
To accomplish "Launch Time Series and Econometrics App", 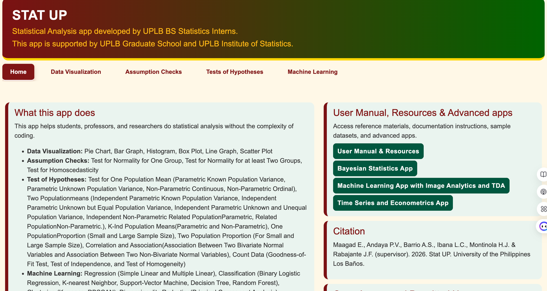I will coord(393,203).
